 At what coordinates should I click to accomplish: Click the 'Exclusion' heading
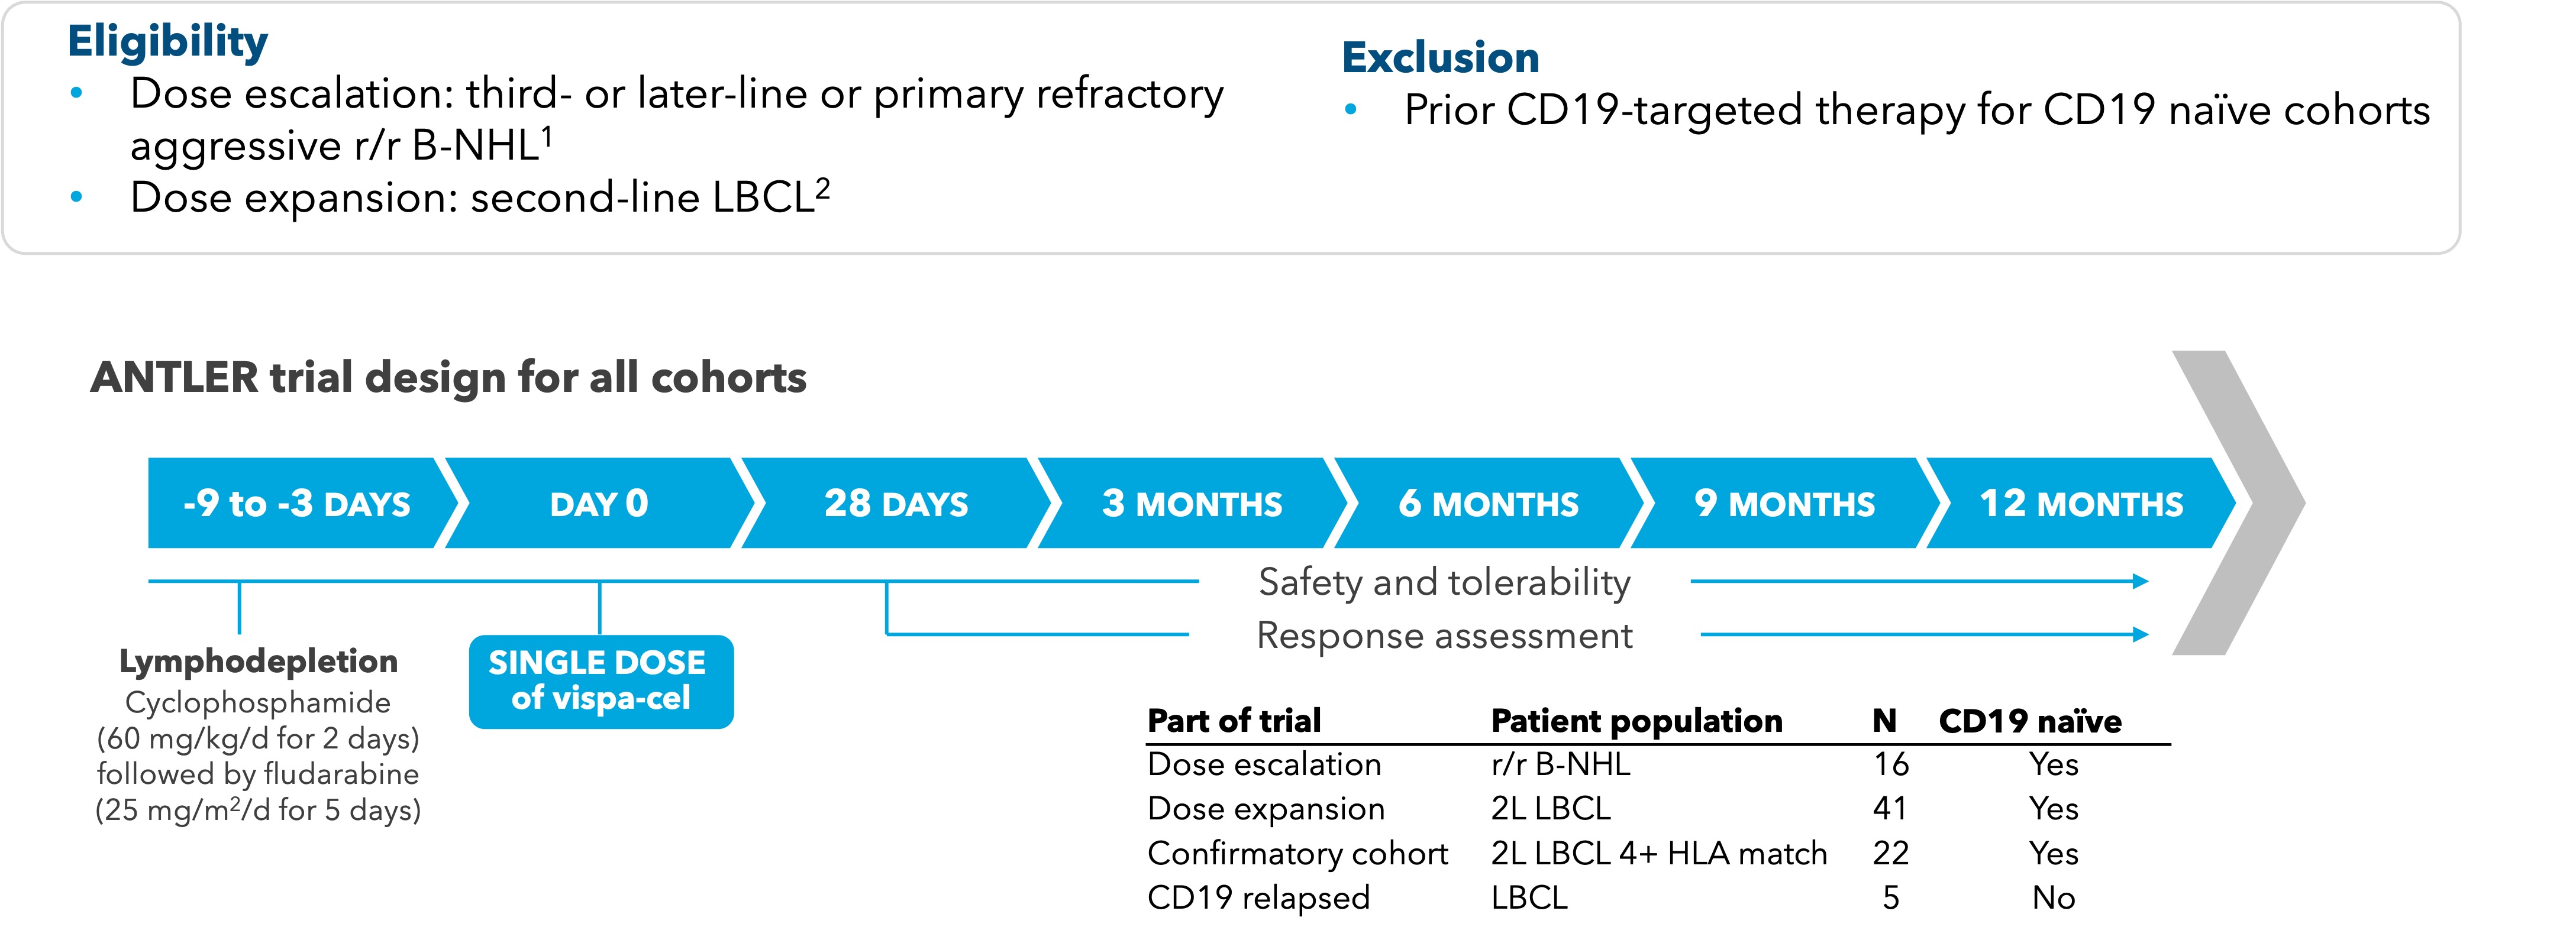[x=1440, y=58]
